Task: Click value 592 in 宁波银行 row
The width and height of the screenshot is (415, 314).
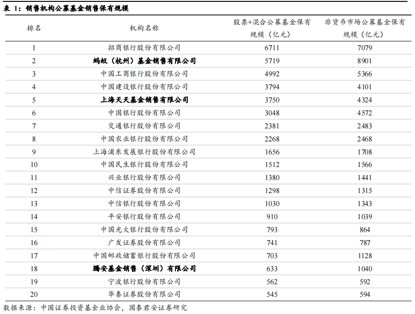Action: click(365, 282)
